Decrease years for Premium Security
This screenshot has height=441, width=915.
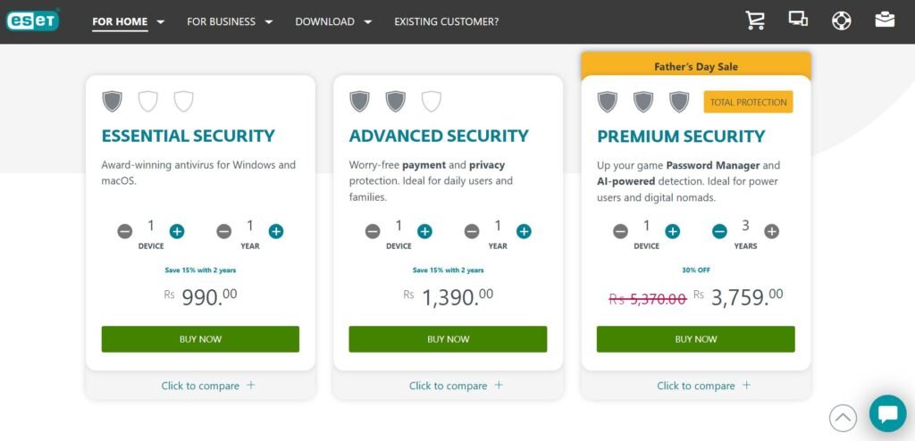(x=719, y=231)
